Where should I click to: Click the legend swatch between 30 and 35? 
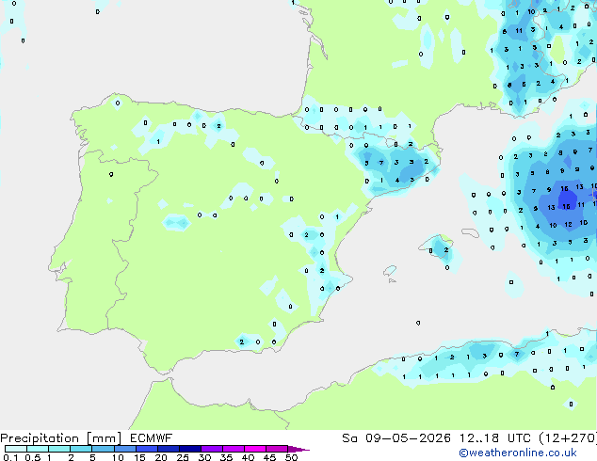coord(212,449)
